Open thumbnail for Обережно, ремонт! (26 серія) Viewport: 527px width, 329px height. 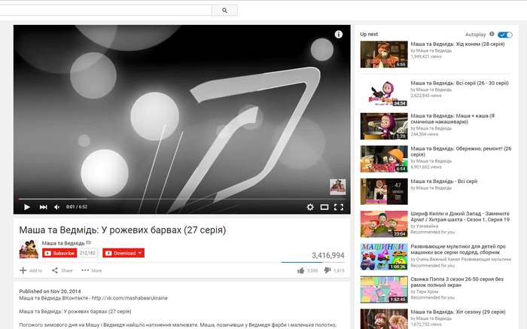coord(384,159)
